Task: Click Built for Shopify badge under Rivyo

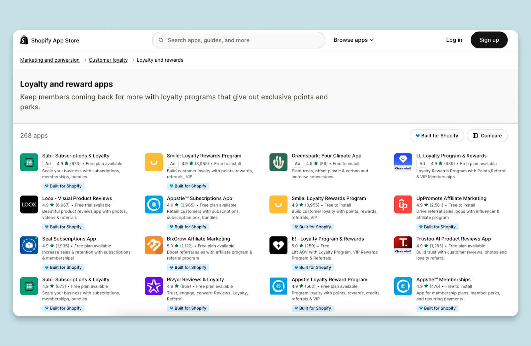Action: pyautogui.click(x=188, y=308)
